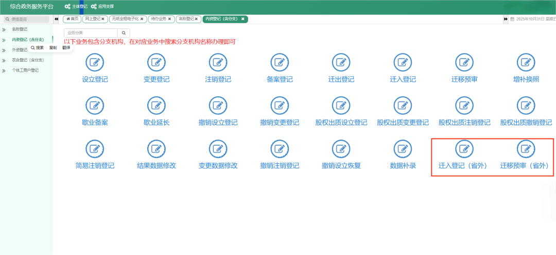The height and width of the screenshot is (255, 556).
Task: Select the 增补换照 icon
Action: click(x=526, y=62)
